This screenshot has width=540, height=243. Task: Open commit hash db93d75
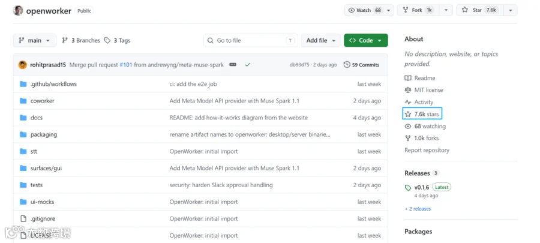(299, 65)
